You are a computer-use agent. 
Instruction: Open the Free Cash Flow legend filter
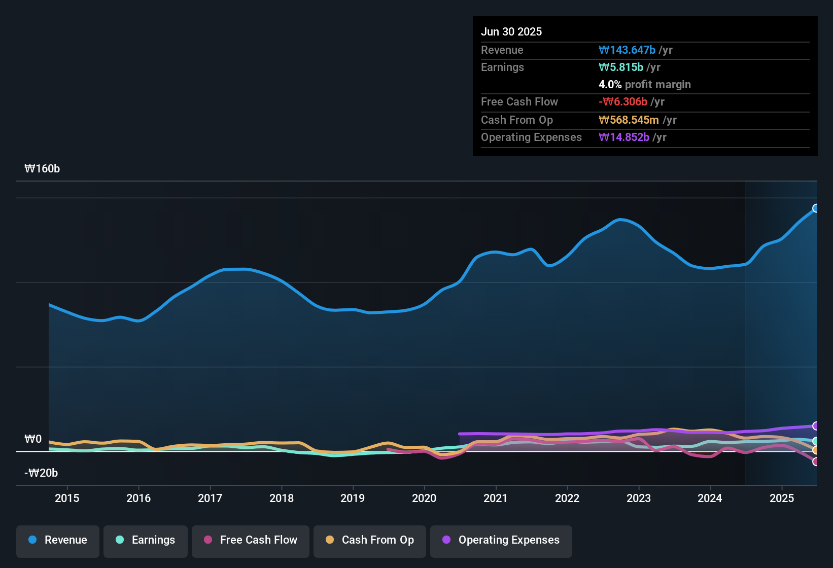[x=250, y=540]
